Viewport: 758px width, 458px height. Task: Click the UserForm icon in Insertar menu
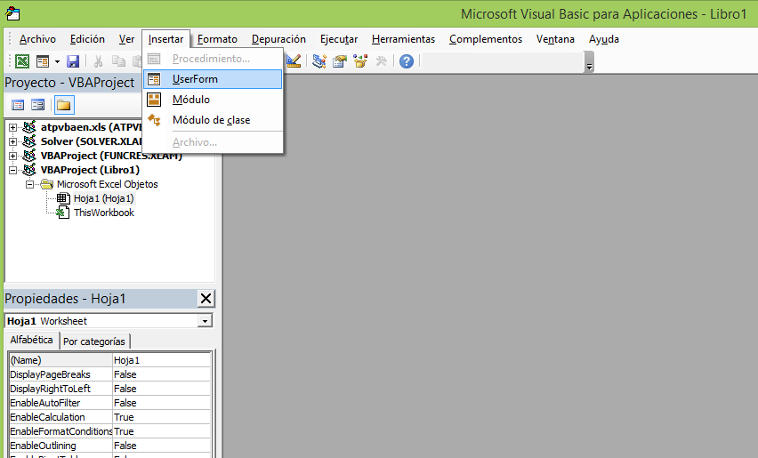click(x=154, y=79)
